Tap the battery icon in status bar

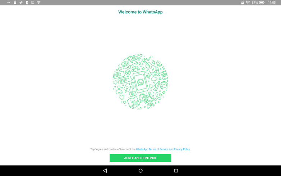262,3
